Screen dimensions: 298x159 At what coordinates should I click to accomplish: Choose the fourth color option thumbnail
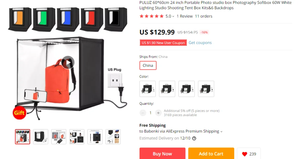pyautogui.click(x=206, y=89)
